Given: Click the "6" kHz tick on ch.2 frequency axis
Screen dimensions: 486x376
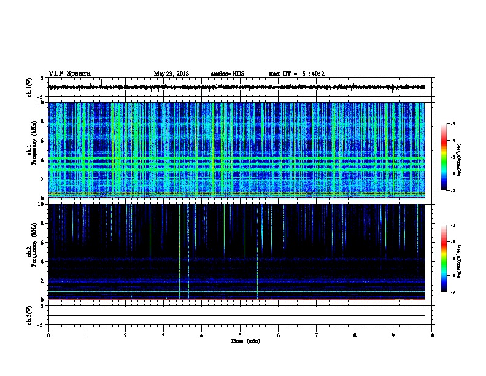Looking at the screenshot, I should [42, 242].
